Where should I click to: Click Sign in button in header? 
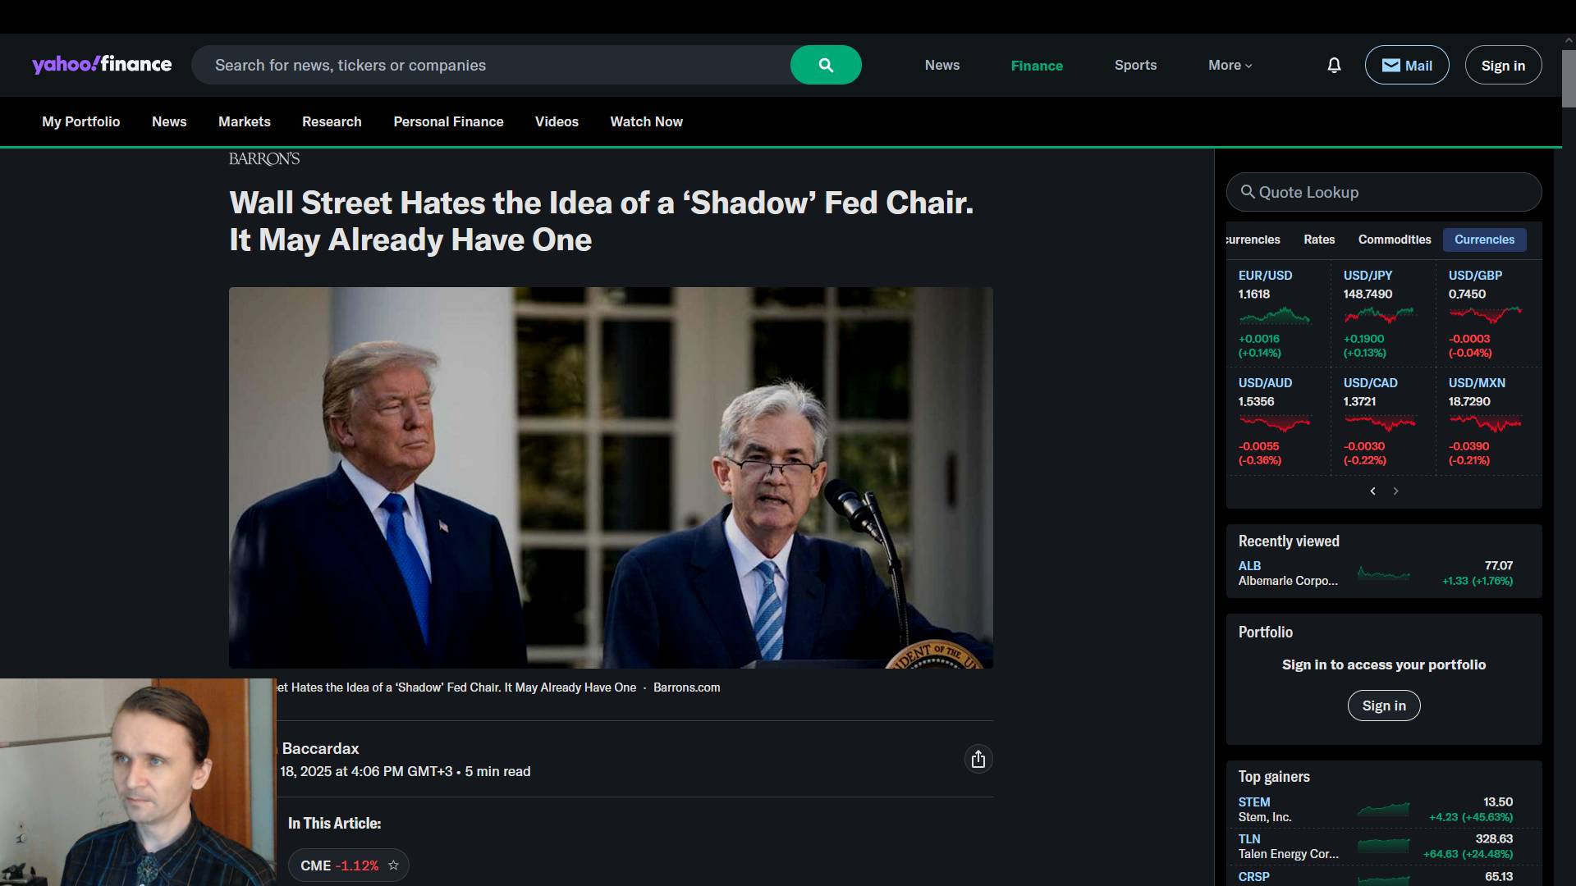tap(1503, 65)
